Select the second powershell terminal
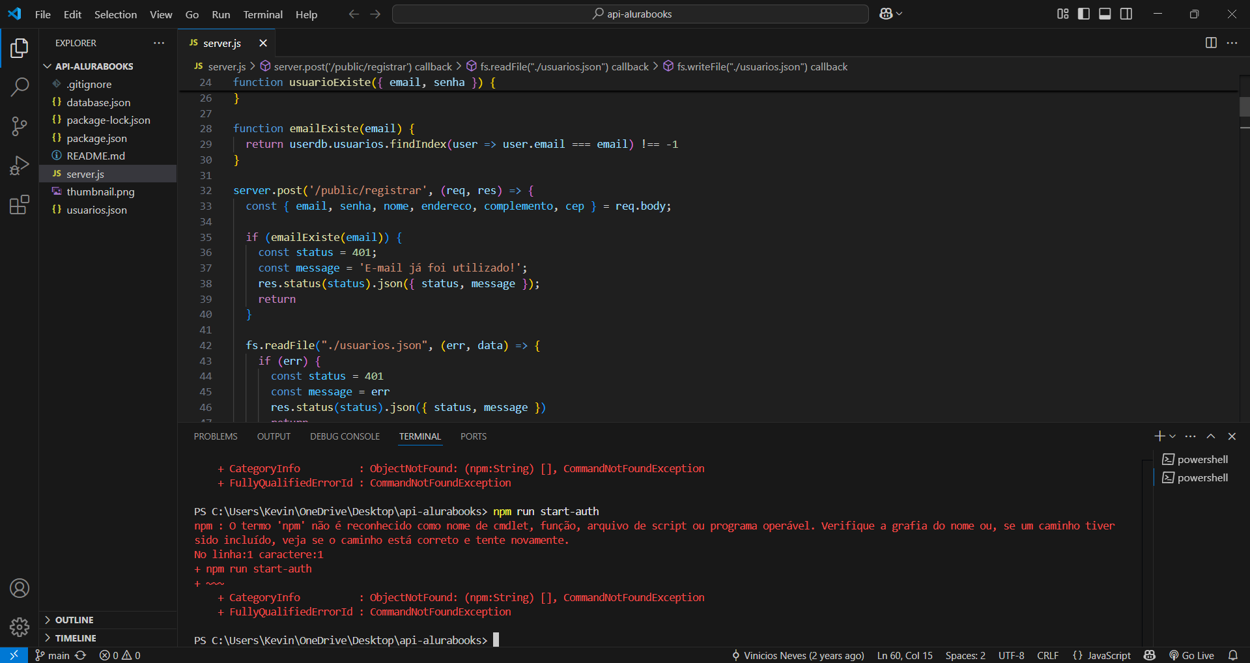Viewport: 1250px width, 663px height. 1196,477
